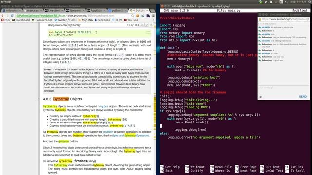
Task: Click the 'def init():' line in nano
Action: click(x=170, y=48)
